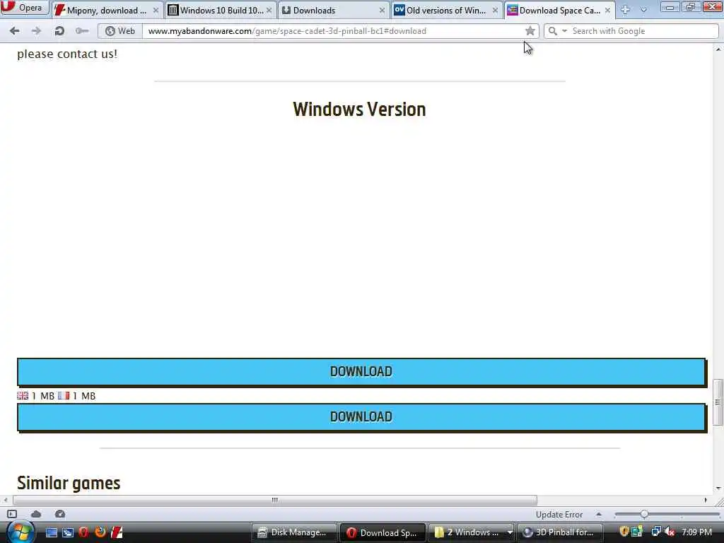Go back to previous page
Image resolution: width=724 pixels, height=543 pixels.
click(14, 31)
